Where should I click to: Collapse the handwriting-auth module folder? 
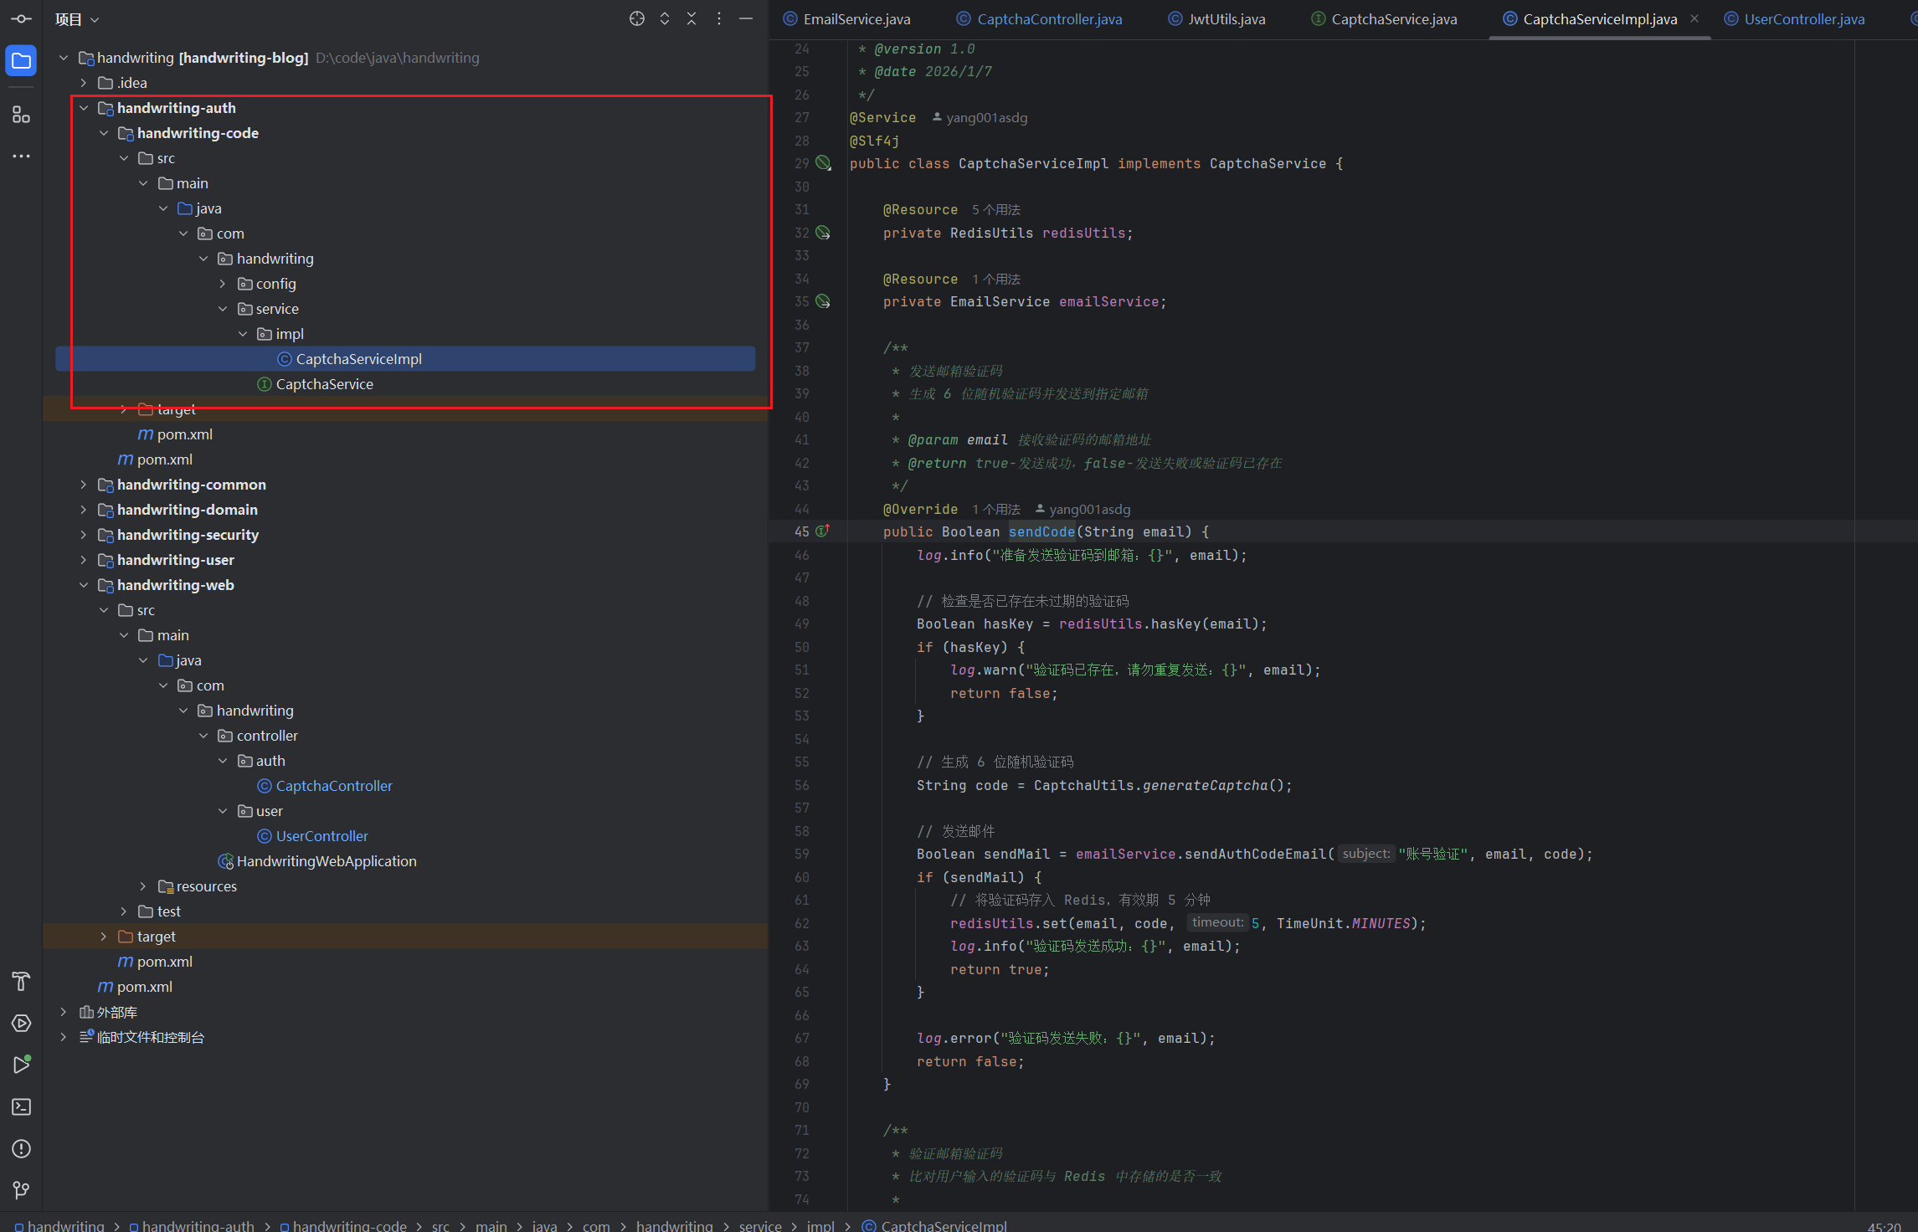pyautogui.click(x=84, y=108)
